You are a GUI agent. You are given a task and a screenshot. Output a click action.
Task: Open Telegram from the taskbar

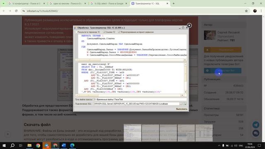point(47,145)
